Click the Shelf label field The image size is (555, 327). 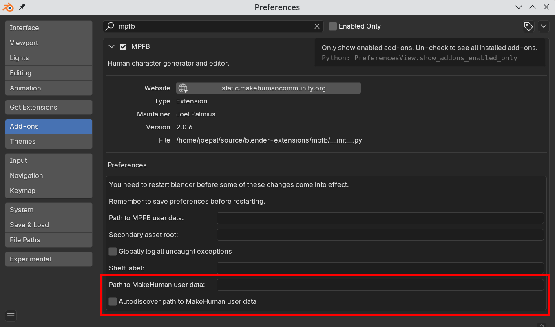pyautogui.click(x=380, y=268)
